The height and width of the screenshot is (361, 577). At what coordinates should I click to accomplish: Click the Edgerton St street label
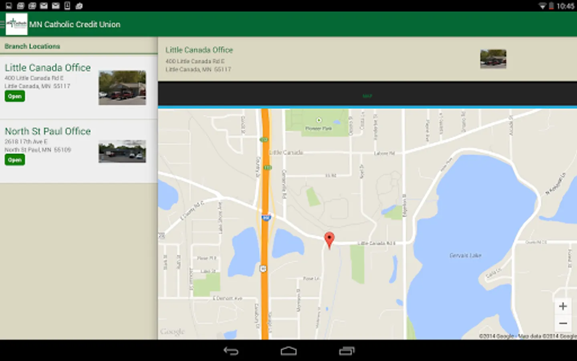pos(404,205)
